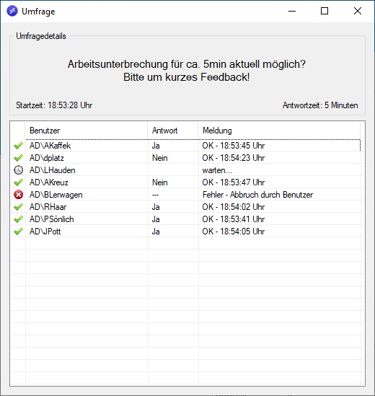Click green checkmark icon beside AD\dplatz
Viewport: 375px width, 396px height.
pyautogui.click(x=18, y=158)
